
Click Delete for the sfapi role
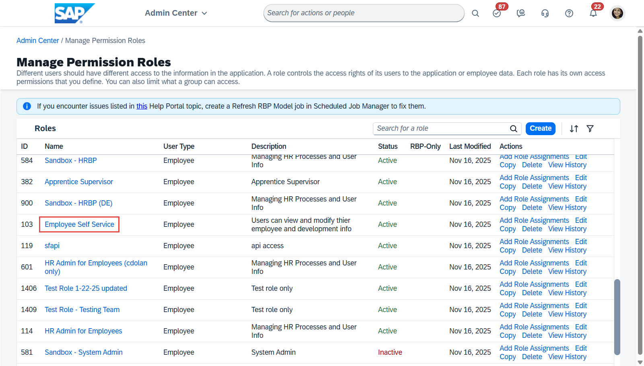532,250
